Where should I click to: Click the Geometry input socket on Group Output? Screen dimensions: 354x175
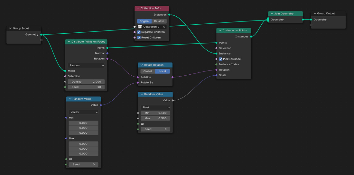[311, 20]
